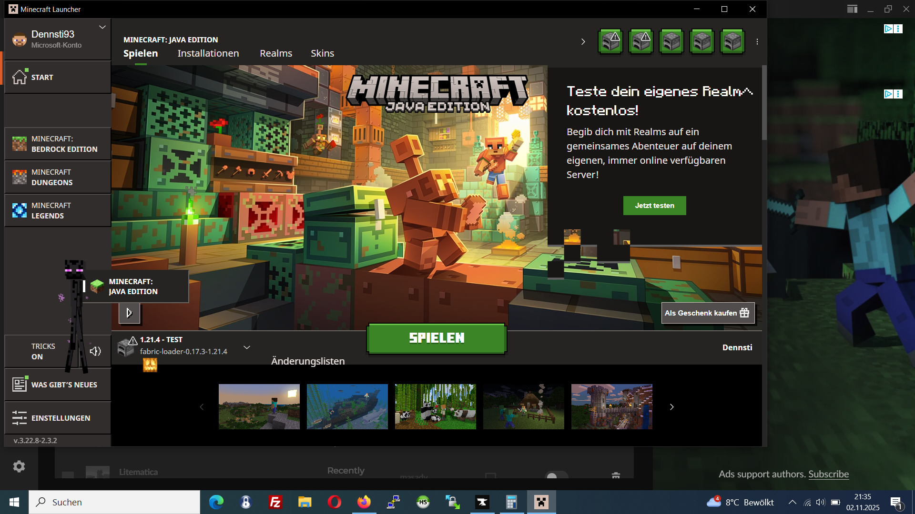This screenshot has width=915, height=514.
Task: Expand installation shortcuts with right chevron
Action: [583, 42]
